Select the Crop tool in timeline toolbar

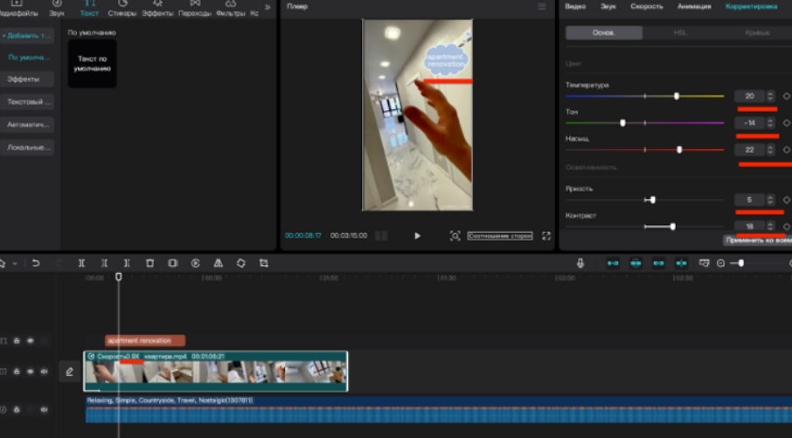(263, 263)
